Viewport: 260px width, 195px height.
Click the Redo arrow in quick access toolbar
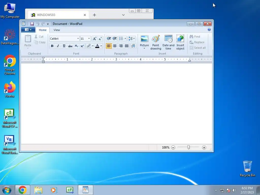coord(43,24)
